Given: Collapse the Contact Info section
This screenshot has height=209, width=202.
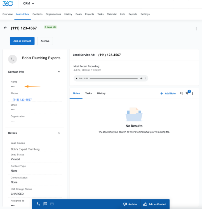Looking at the screenshot, I should 59,72.
